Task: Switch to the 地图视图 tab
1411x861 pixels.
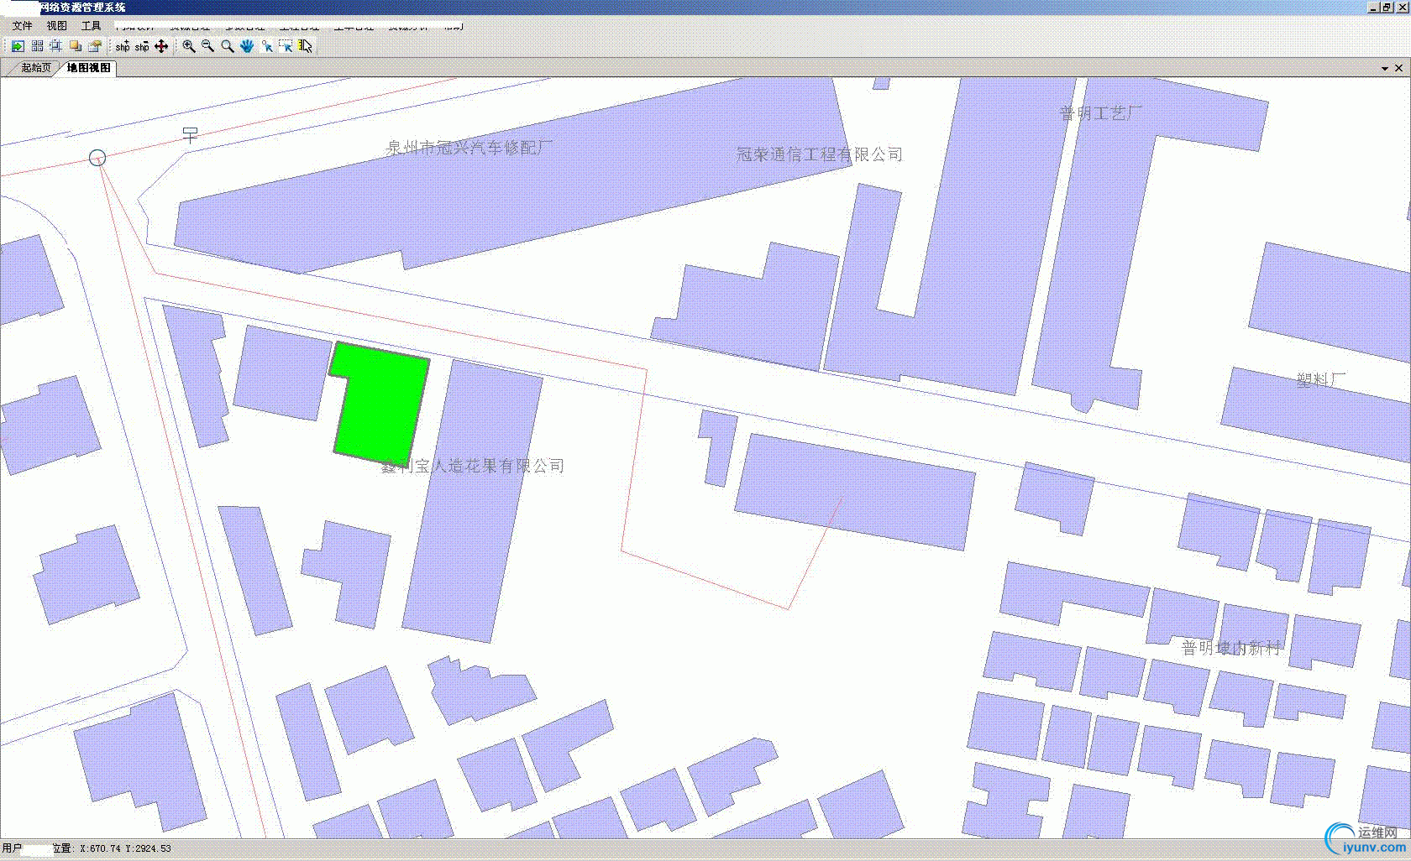Action: [x=88, y=68]
